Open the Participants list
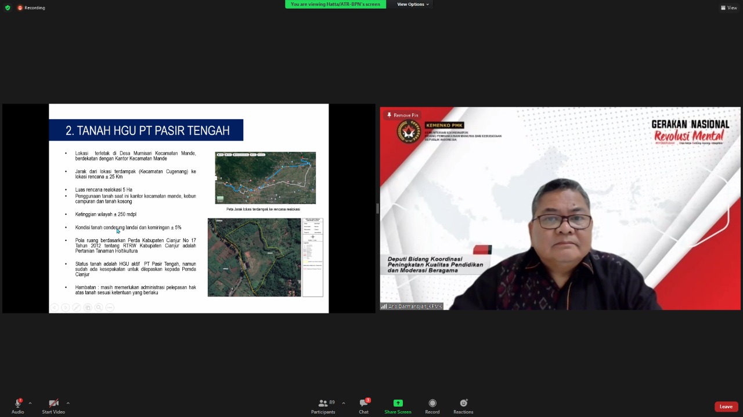This screenshot has height=417, width=743. 323,406
